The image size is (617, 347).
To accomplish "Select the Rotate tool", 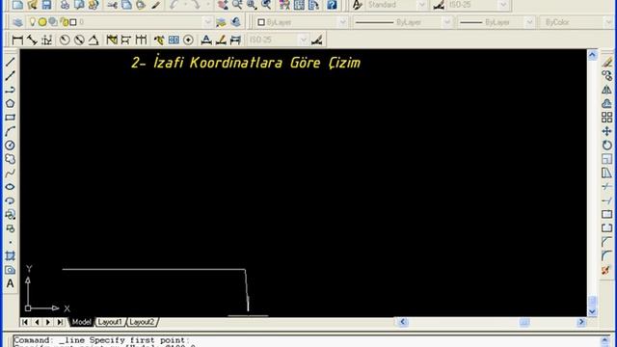I will 606,146.
